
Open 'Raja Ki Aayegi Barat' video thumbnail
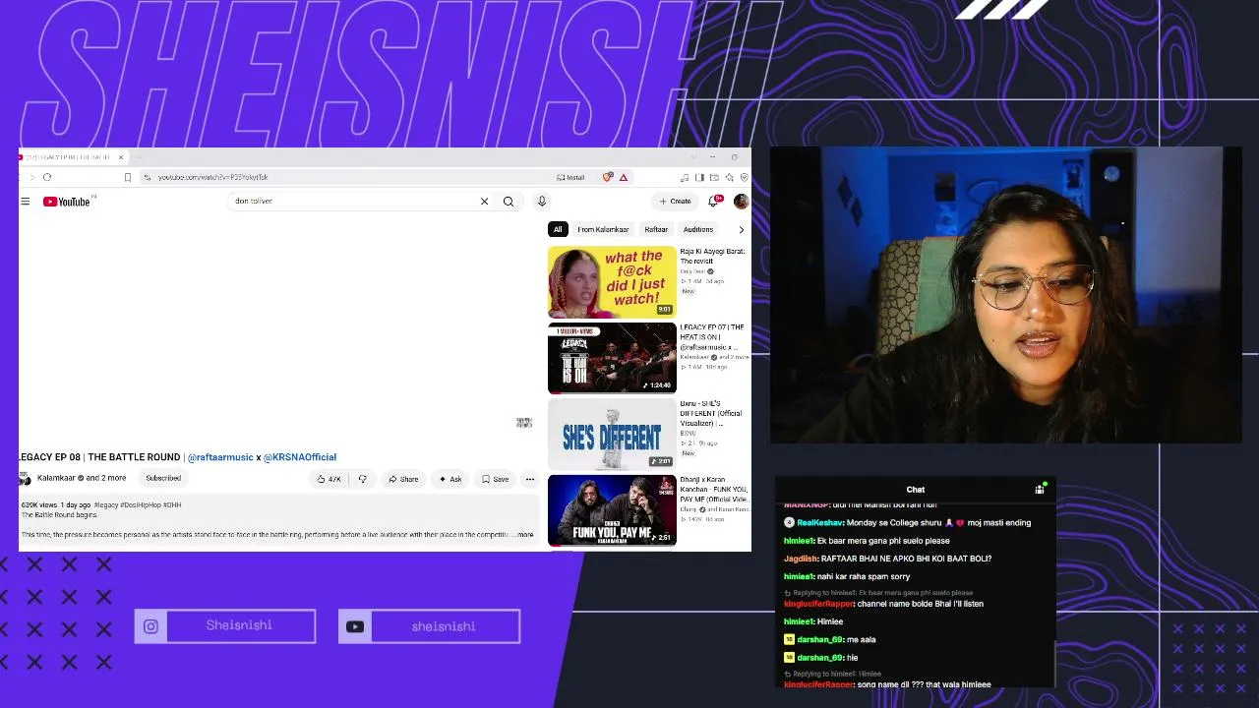612,282
